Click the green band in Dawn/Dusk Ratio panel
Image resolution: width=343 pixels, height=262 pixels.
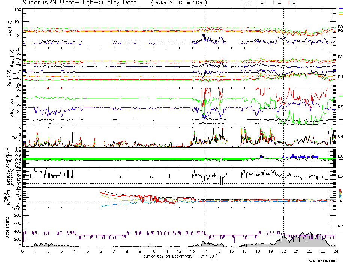point(112,159)
